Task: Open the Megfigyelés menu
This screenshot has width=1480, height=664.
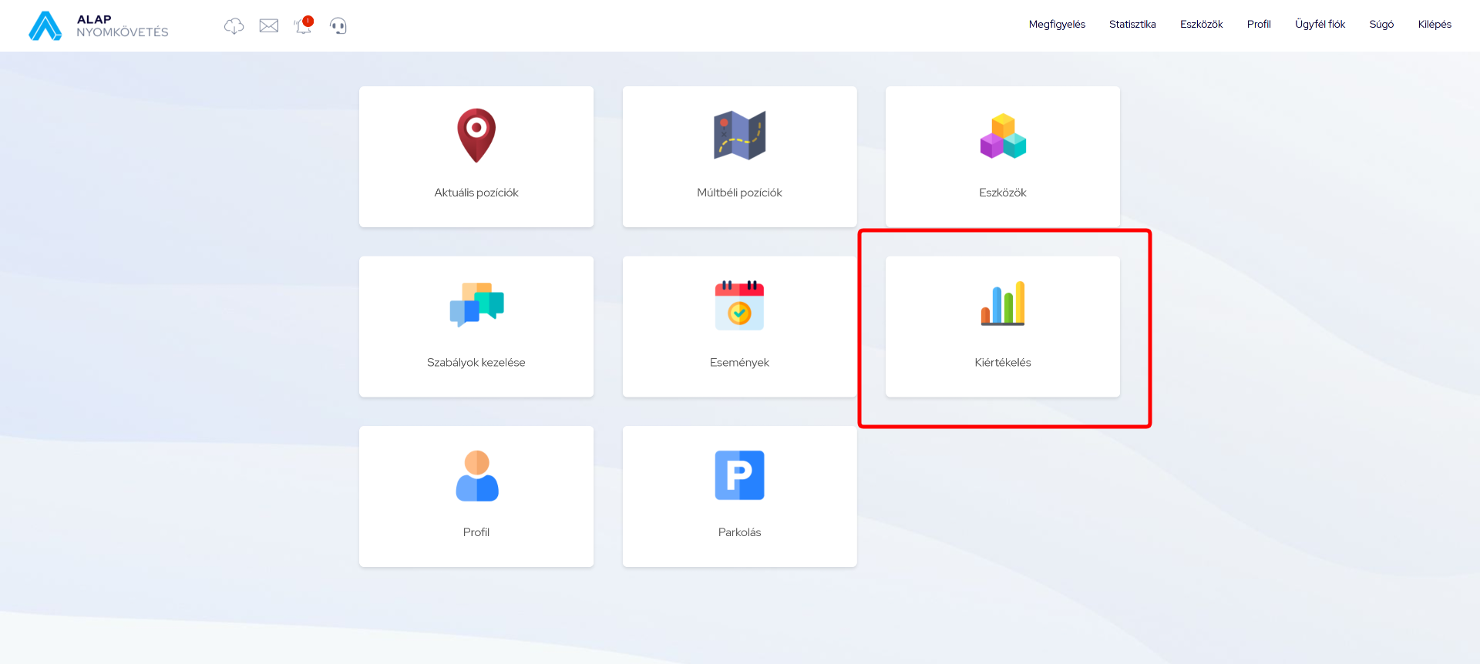Action: (x=1057, y=25)
